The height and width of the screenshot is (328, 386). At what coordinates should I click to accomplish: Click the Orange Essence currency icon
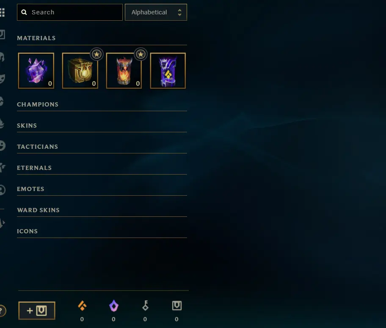click(x=82, y=306)
